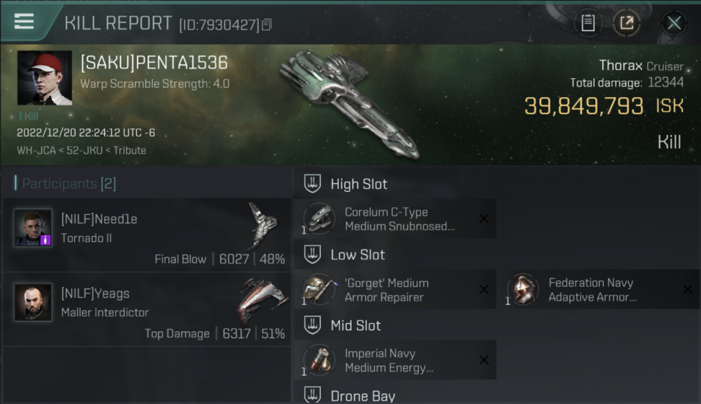Open the clipboard notes icon

pyautogui.click(x=588, y=23)
